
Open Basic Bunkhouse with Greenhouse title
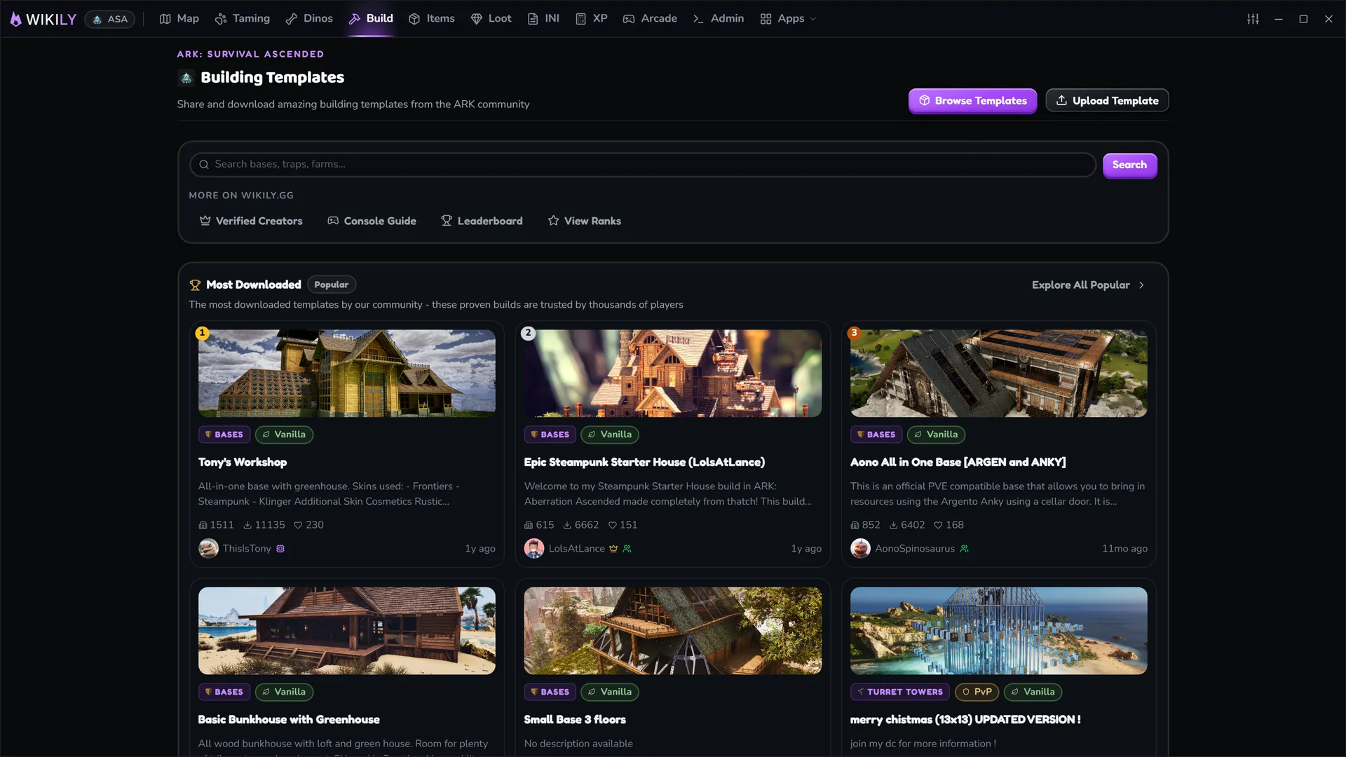pyautogui.click(x=289, y=720)
